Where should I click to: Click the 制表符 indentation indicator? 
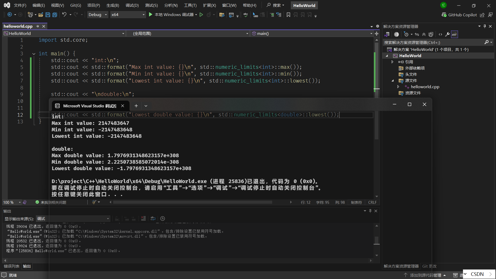click(x=356, y=202)
